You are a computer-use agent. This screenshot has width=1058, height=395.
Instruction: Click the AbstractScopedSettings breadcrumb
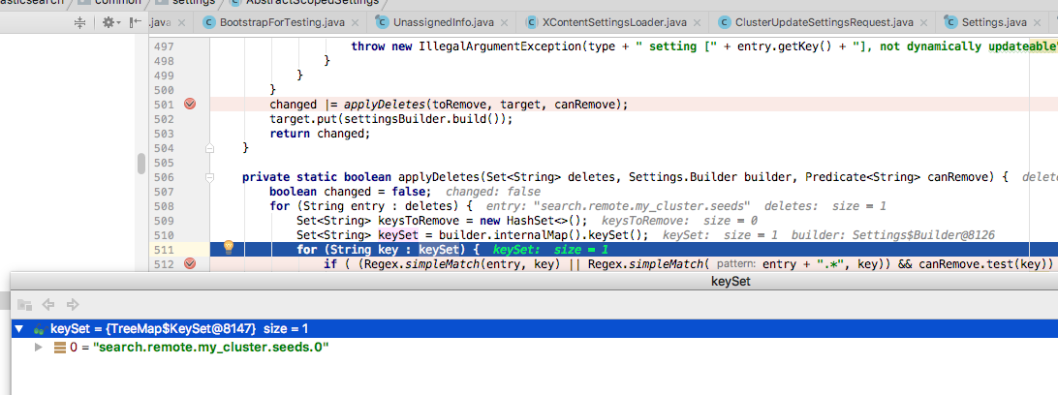[310, 3]
